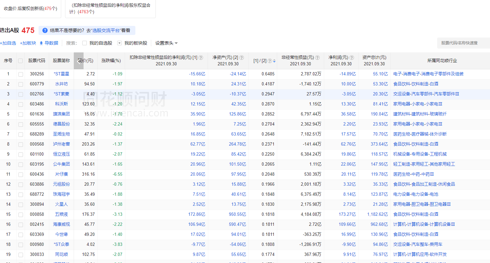Select the 收盘价:后复权创新低 condition tab
This screenshot has height=263, width=490.
tap(30, 8)
